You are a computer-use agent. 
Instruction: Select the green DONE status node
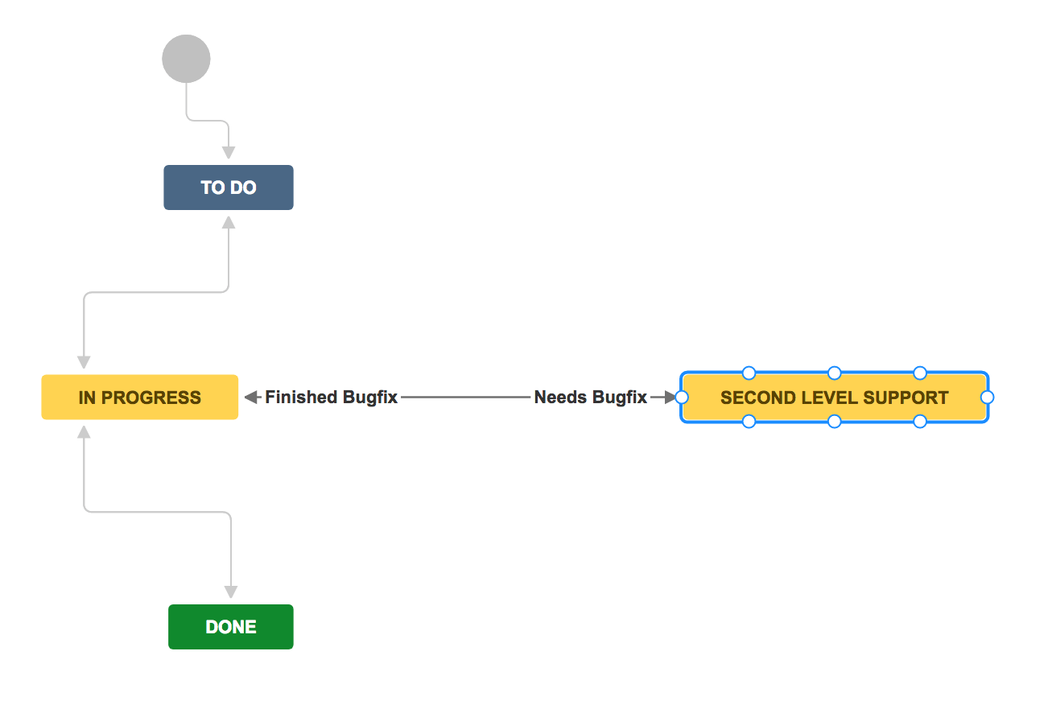tap(231, 627)
